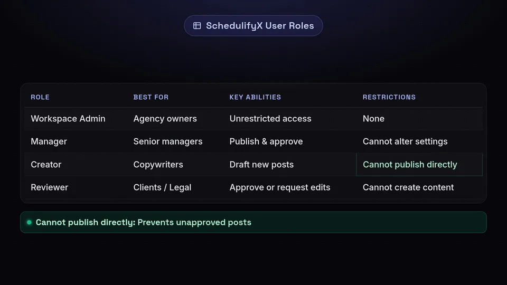Image resolution: width=507 pixels, height=285 pixels.
Task: Click the green dot in the note banner
Action: tap(29, 222)
